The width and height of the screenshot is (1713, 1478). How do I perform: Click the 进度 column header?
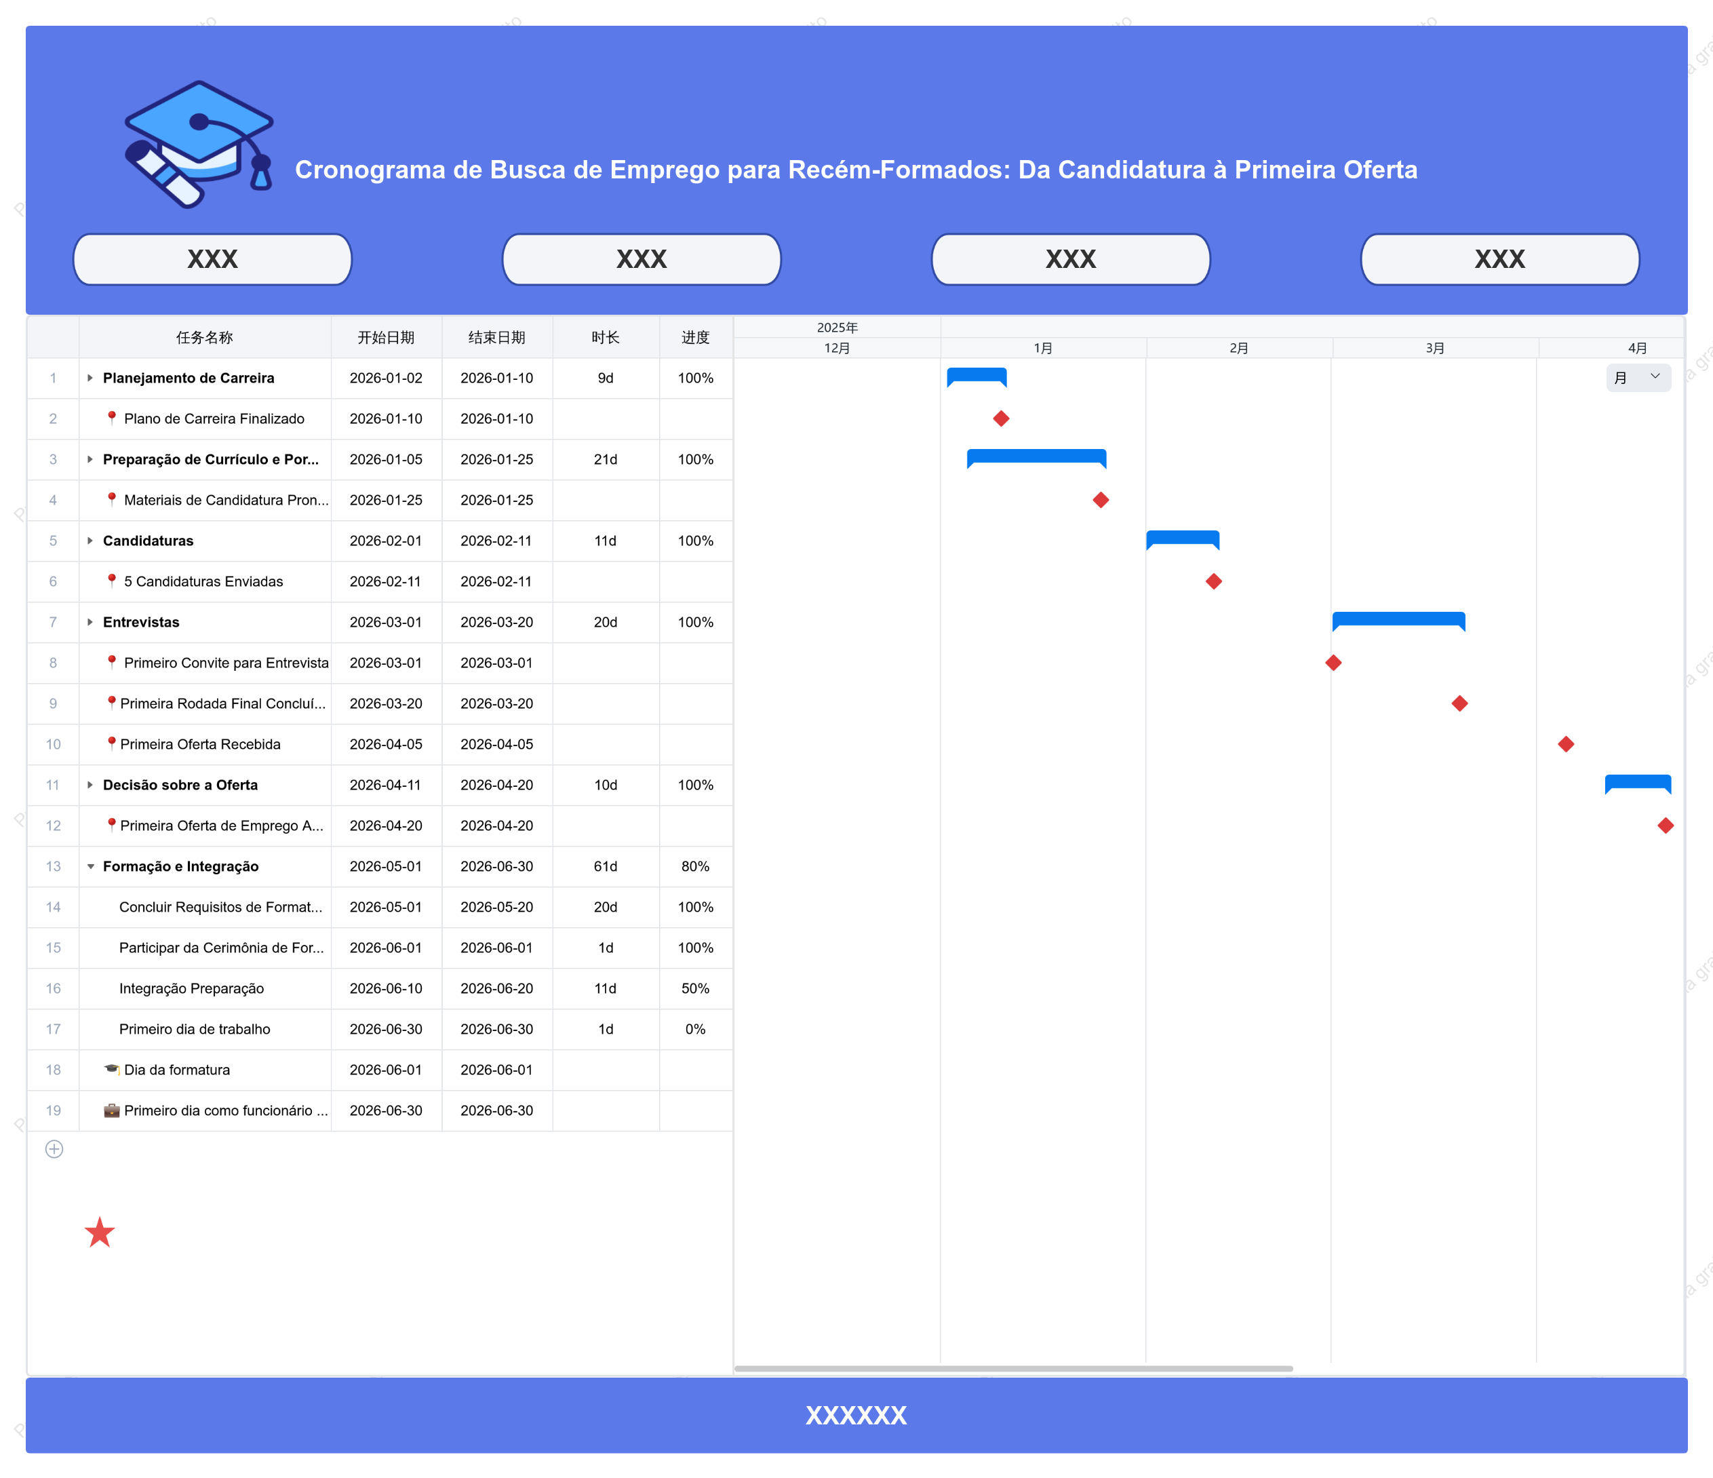pos(696,337)
